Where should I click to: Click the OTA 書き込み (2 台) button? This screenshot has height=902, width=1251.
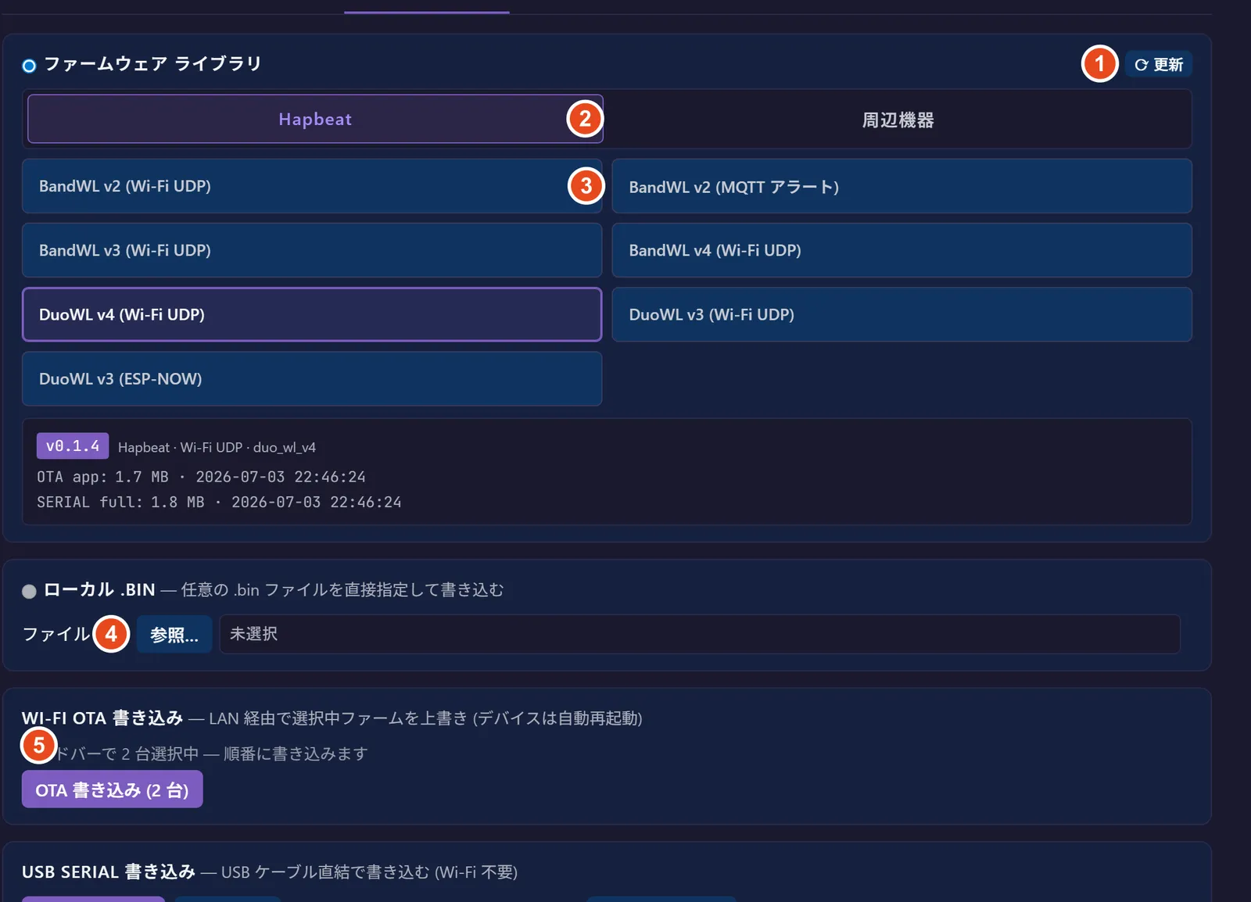tap(113, 789)
